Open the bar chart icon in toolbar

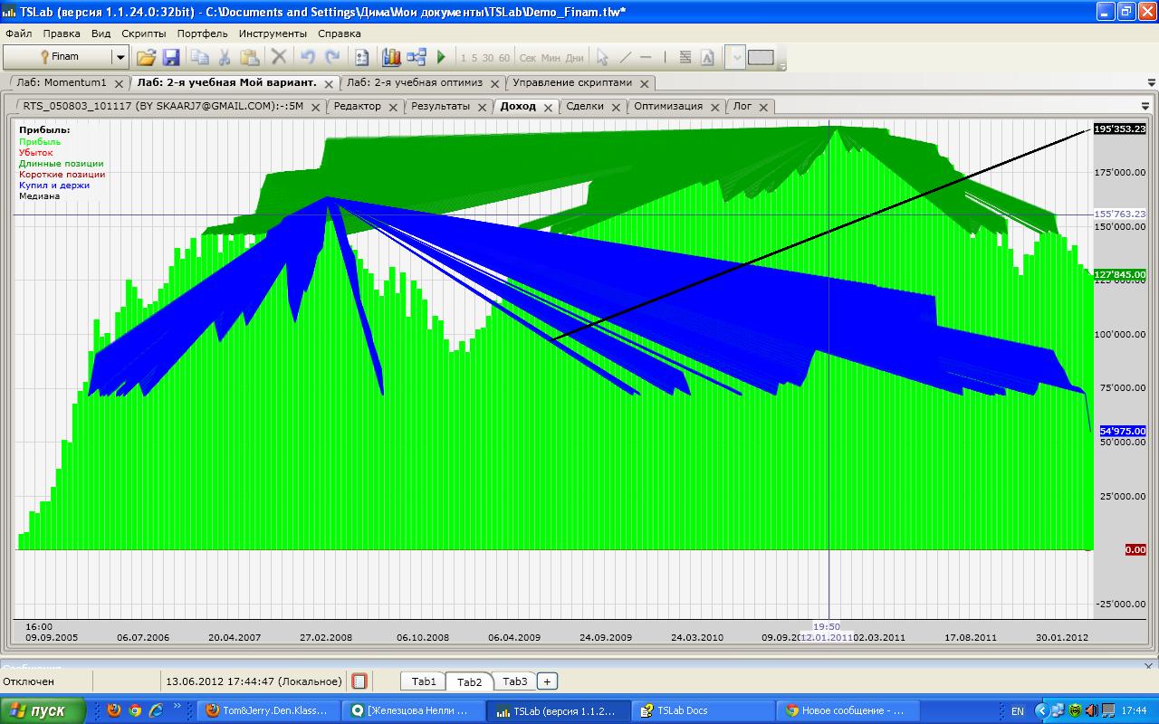click(x=391, y=57)
